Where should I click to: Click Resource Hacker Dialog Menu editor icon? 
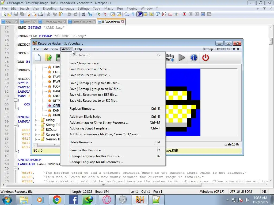tap(170, 58)
